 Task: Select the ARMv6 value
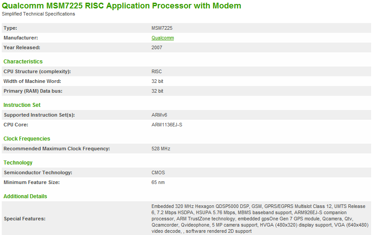[159, 115]
